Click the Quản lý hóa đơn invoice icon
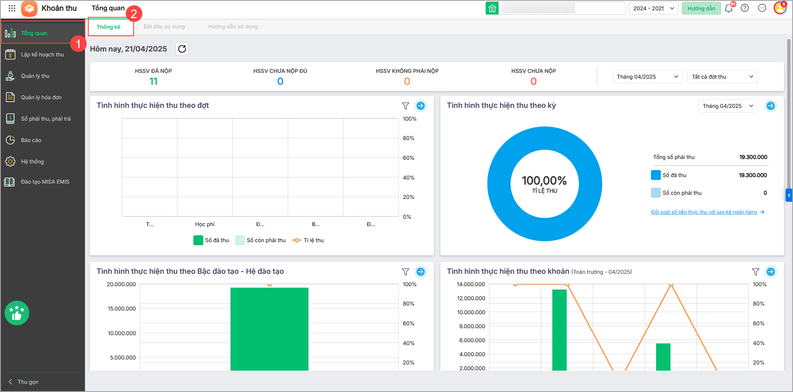793x392 pixels. point(10,97)
